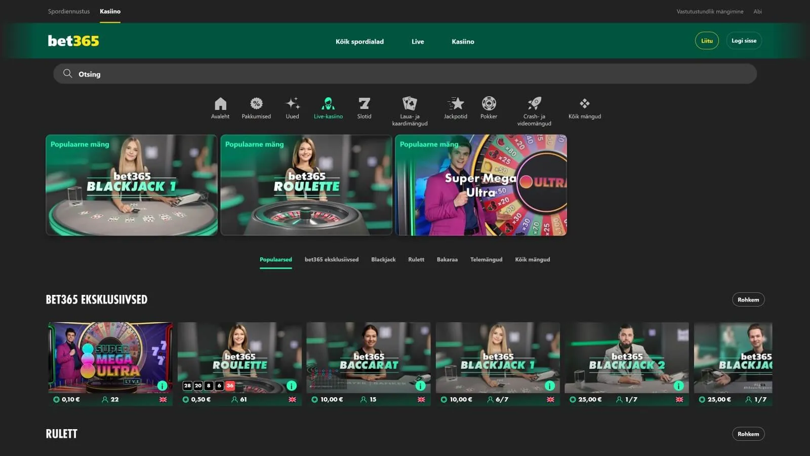Viewport: 810px width, 456px height.
Task: Click the Liitu join button
Action: point(707,41)
